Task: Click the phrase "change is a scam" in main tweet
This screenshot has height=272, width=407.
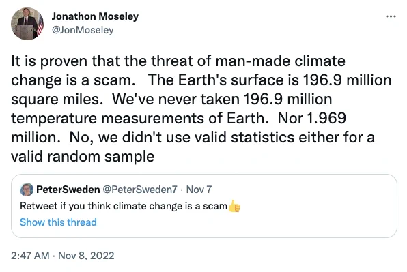Action: pyautogui.click(x=72, y=80)
